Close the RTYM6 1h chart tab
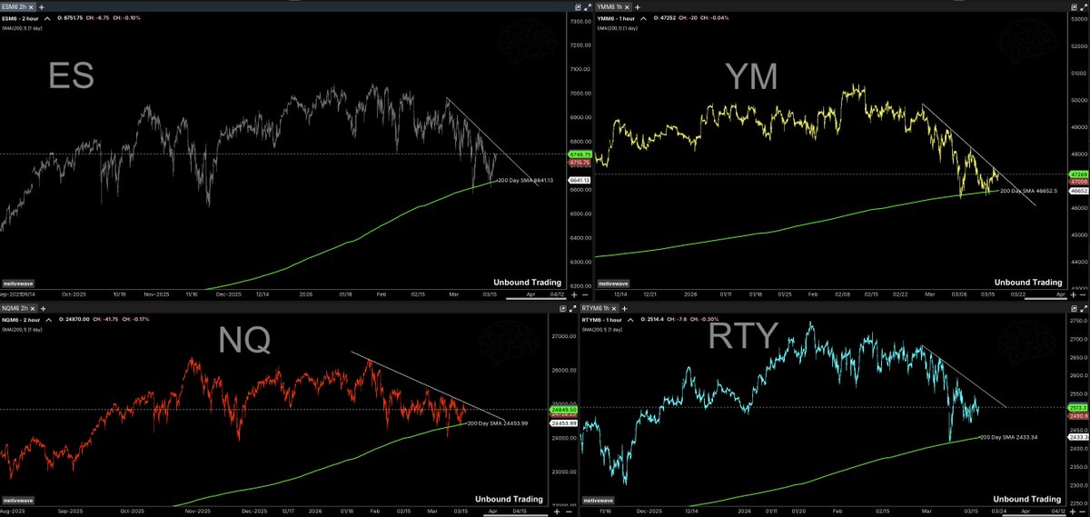 614,309
